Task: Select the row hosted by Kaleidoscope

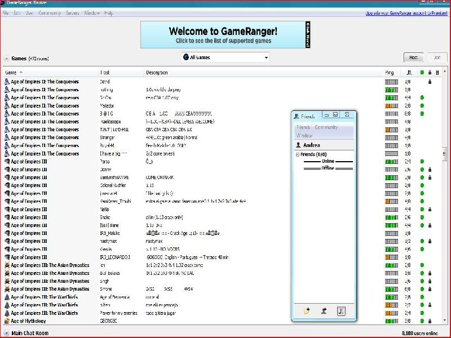Action: 222,122
